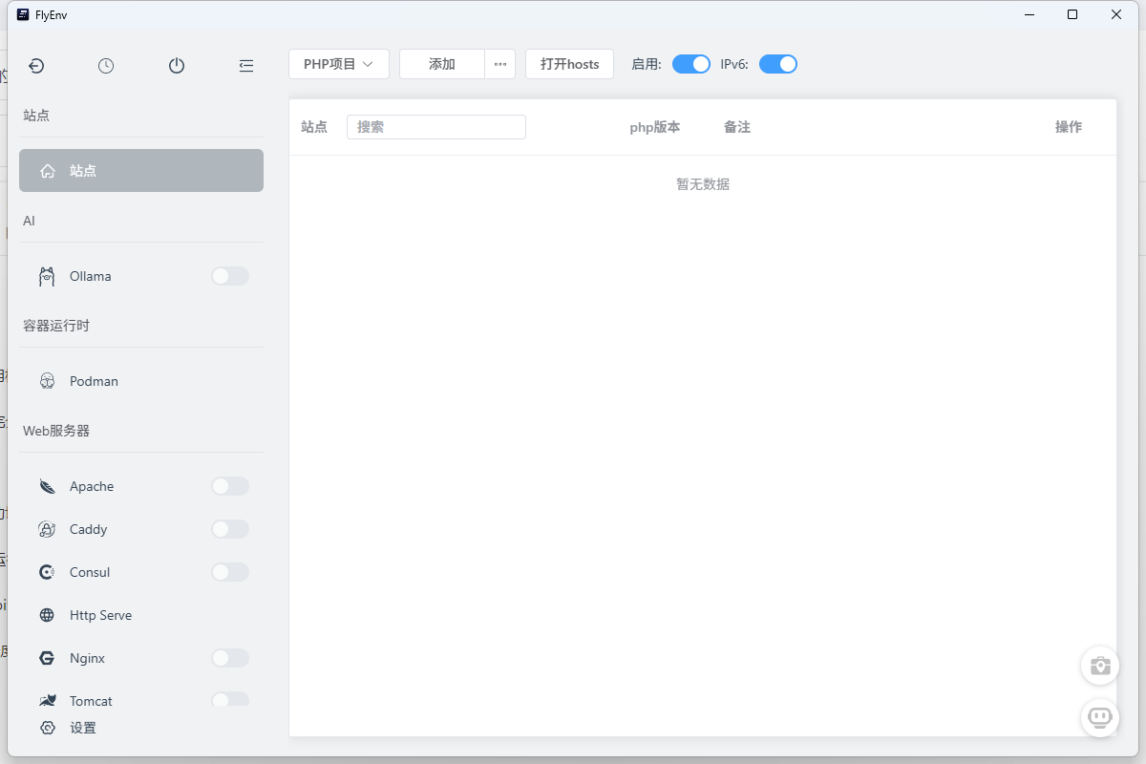This screenshot has width=1146, height=764.
Task: Click the power icon to start services
Action: coord(177,66)
